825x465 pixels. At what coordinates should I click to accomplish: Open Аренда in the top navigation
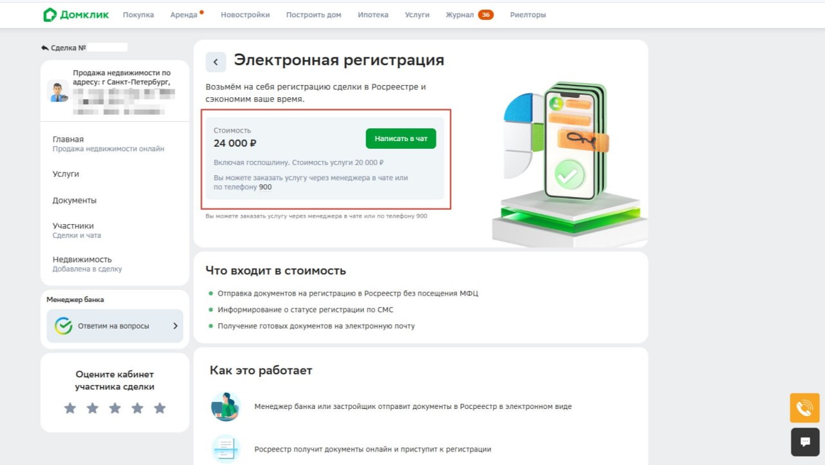(x=184, y=15)
